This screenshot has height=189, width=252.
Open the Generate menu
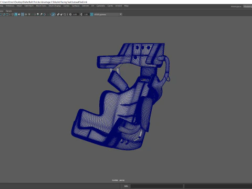pos(101,6)
